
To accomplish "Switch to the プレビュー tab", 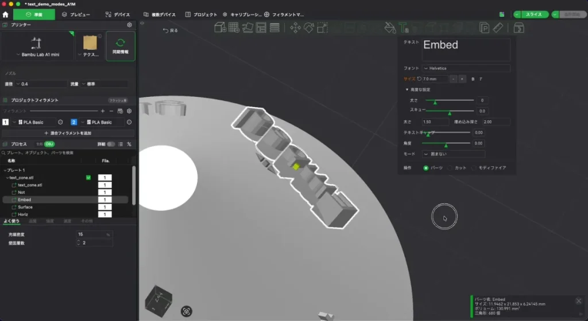I will pyautogui.click(x=76, y=14).
